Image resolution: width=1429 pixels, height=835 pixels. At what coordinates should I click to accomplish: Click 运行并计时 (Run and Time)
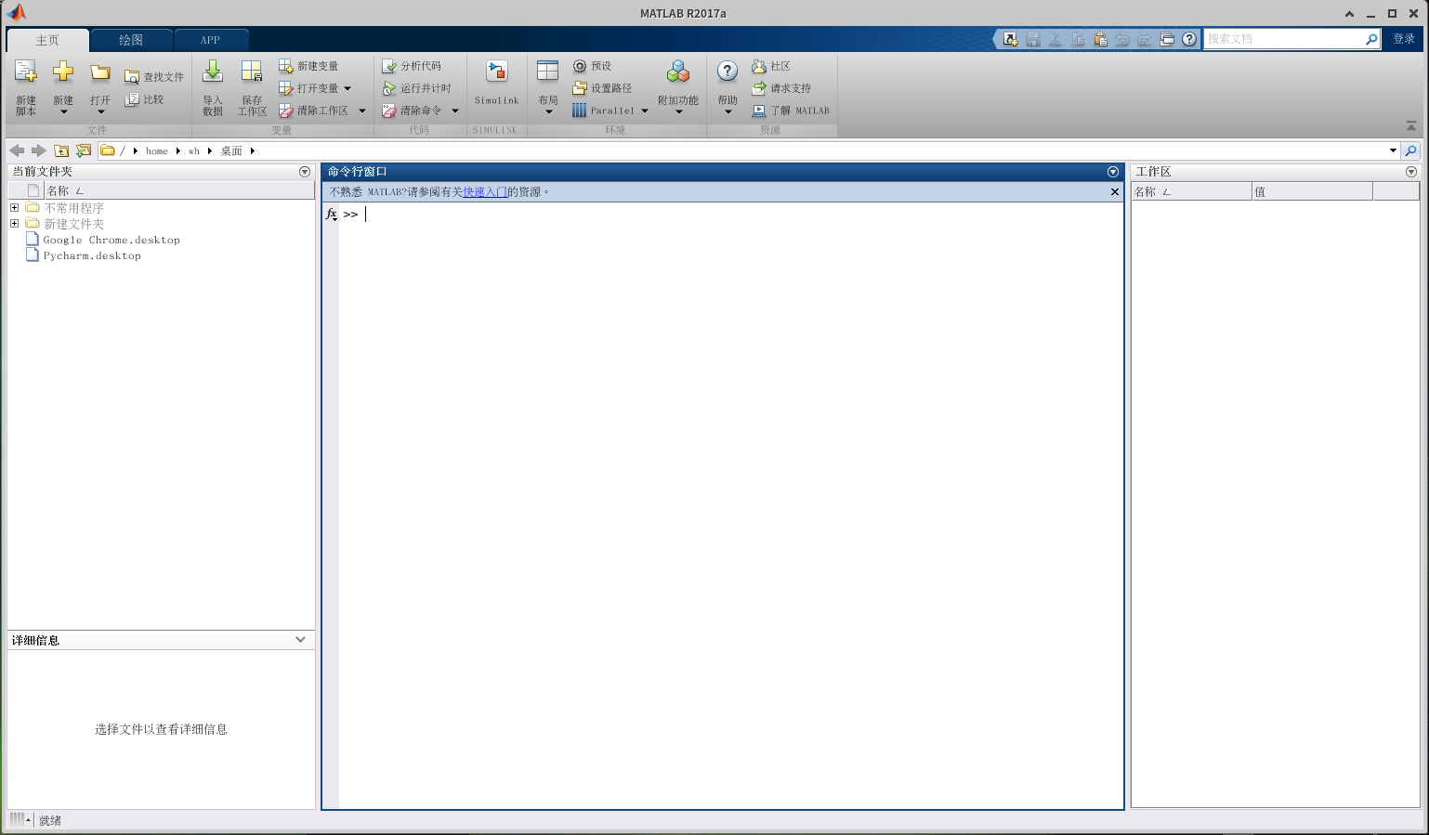[417, 88]
